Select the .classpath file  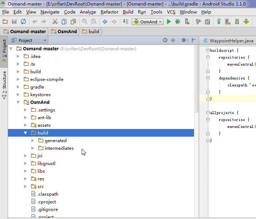(48, 194)
